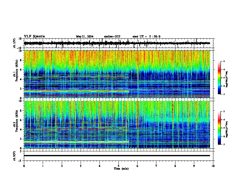Select the ch.2 color scale bar
The width and height of the screenshot is (240, 186).
tap(219, 128)
